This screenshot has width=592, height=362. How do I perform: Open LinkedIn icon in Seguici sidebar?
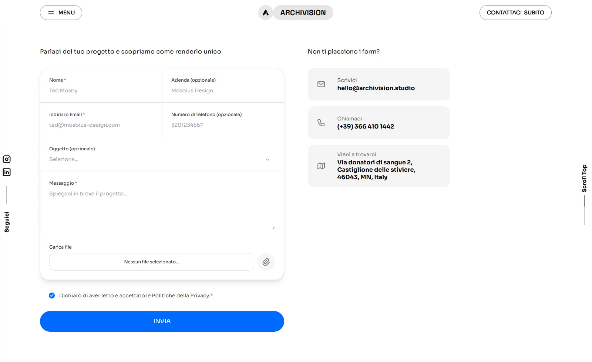pyautogui.click(x=7, y=172)
